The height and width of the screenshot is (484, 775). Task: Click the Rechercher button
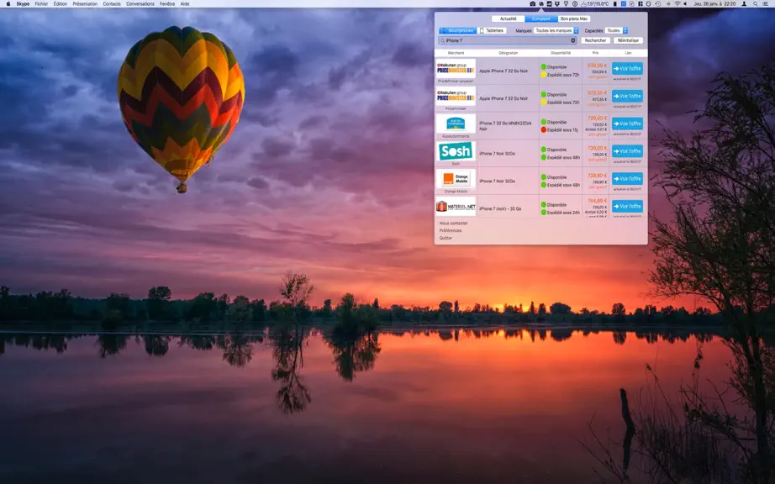click(x=595, y=40)
